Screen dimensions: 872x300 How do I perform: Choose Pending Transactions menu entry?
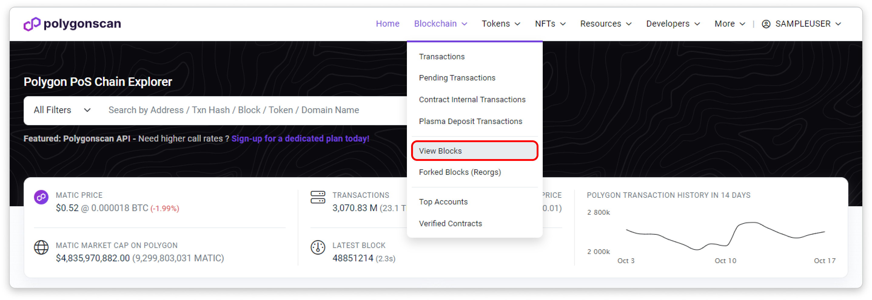pyautogui.click(x=457, y=78)
